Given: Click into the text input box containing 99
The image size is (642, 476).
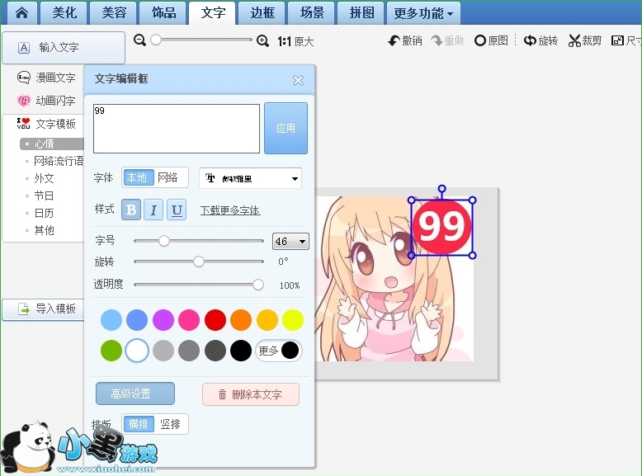Looking at the screenshot, I should (177, 129).
